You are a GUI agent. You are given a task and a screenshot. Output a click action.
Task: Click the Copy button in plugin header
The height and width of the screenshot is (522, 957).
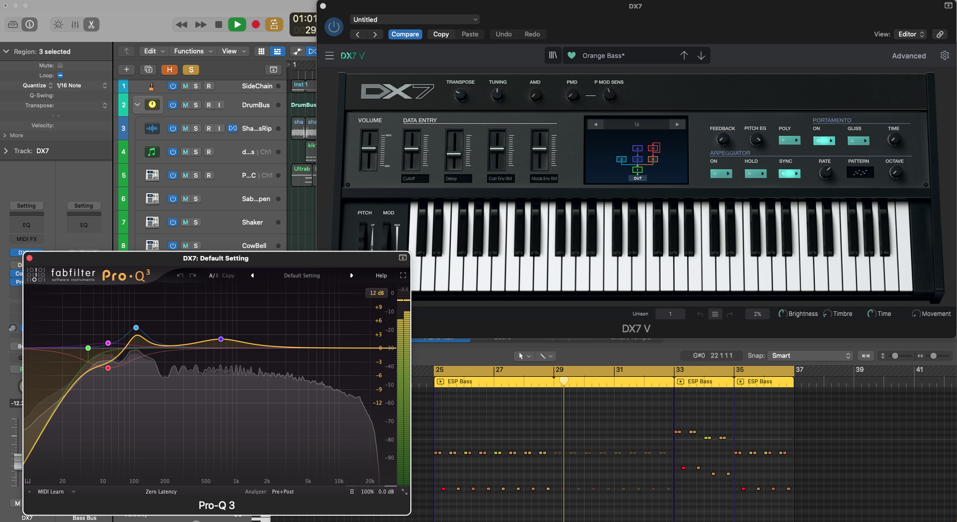pos(441,34)
